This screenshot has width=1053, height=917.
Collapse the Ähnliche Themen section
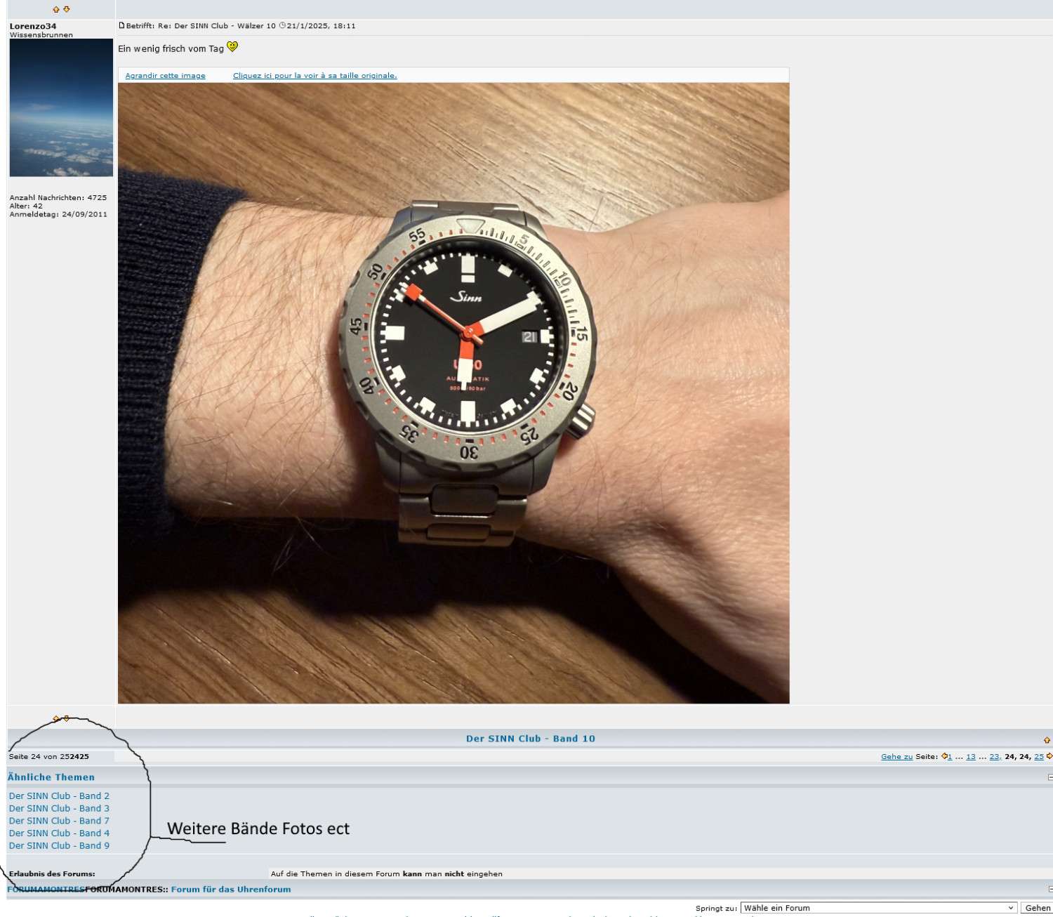coord(1049,777)
